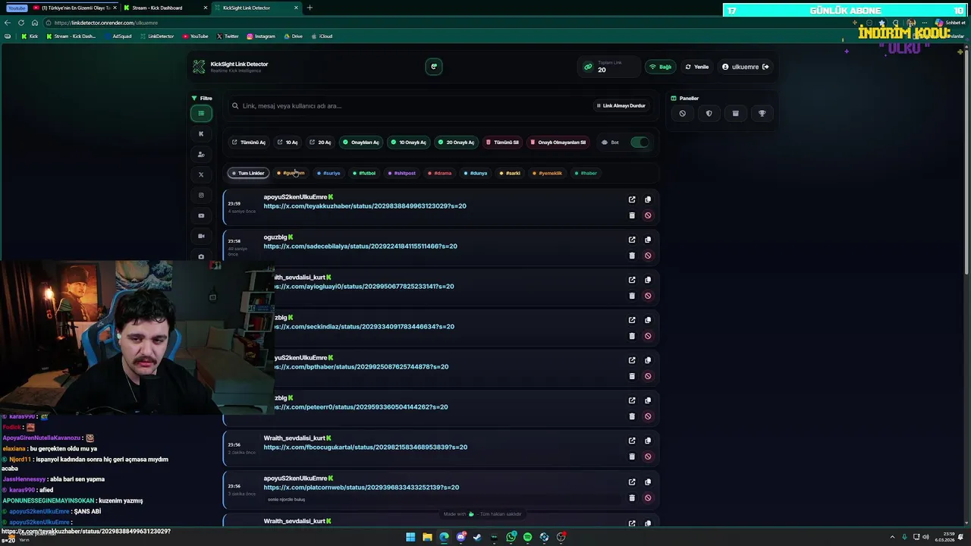Open the x.com/ayiogluayi0 status link
This screenshot has height=546, width=971.
pyautogui.click(x=364, y=286)
